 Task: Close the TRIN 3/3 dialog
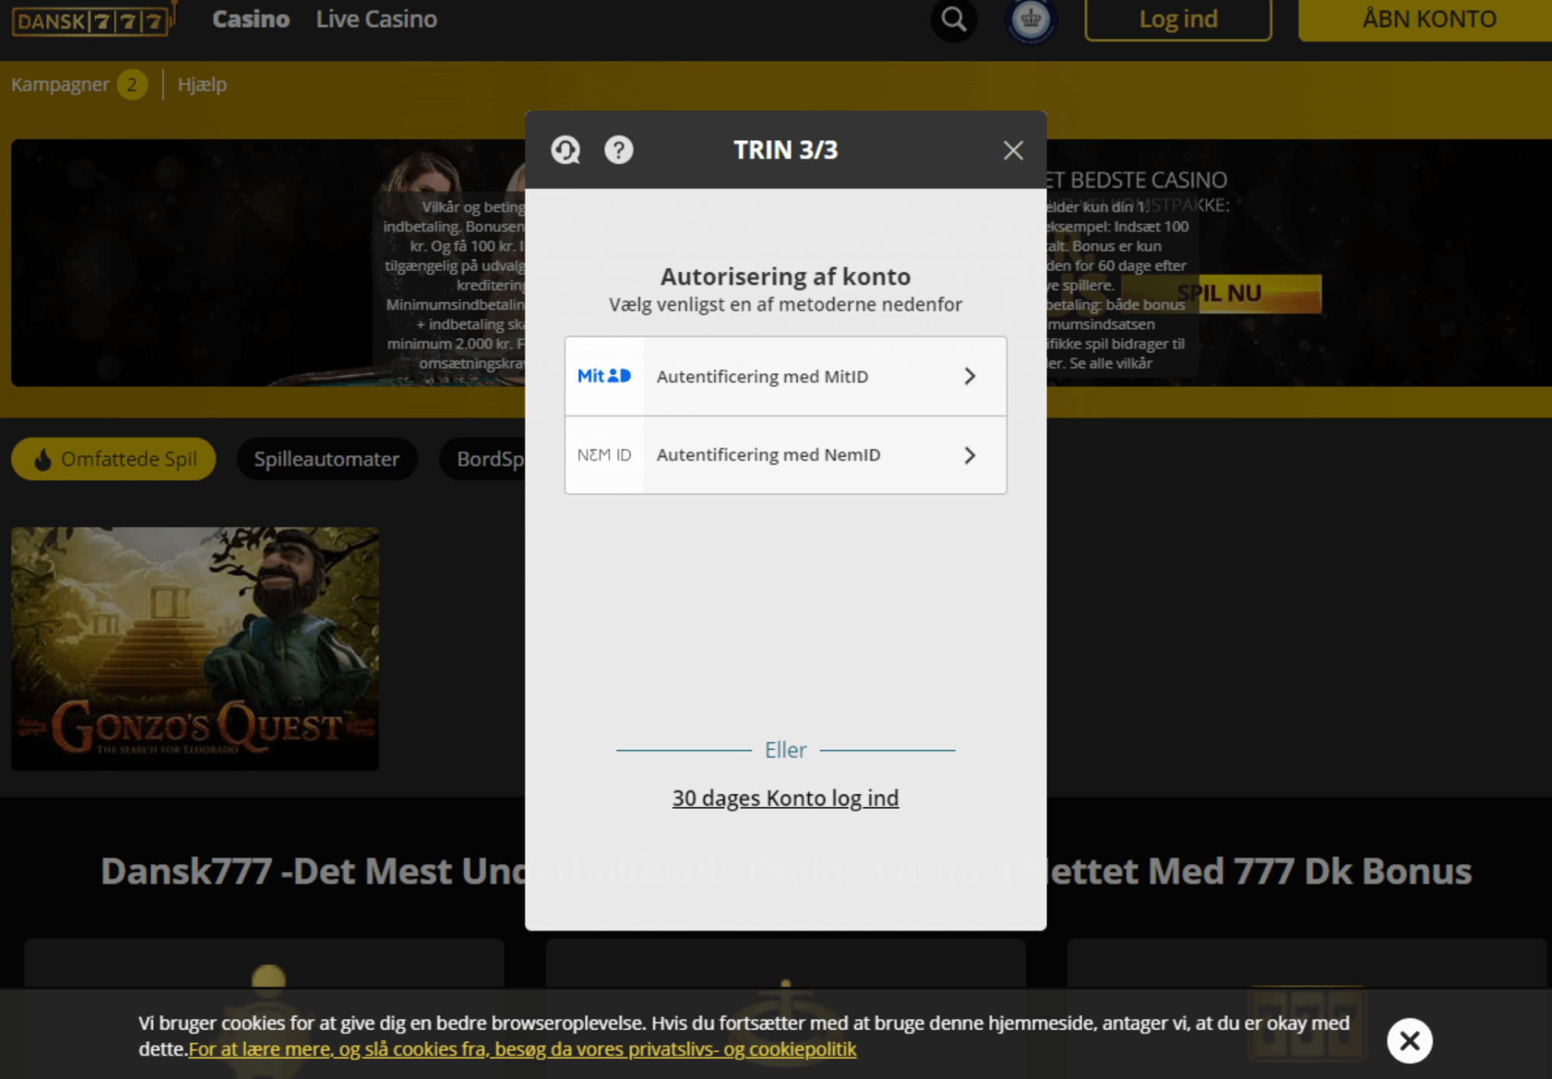click(x=1013, y=150)
